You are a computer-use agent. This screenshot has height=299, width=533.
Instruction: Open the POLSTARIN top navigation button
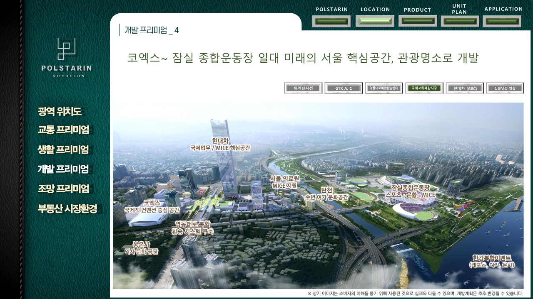point(331,21)
